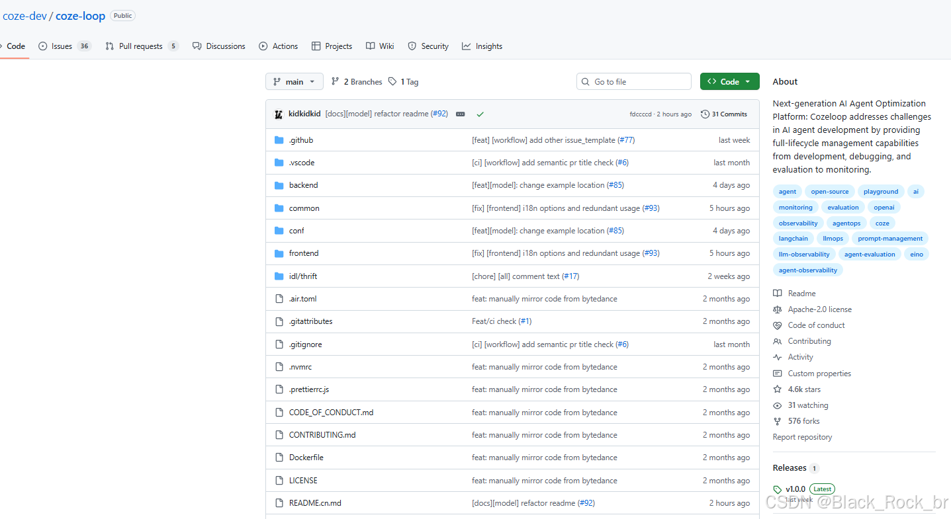Open the Wiki tab
This screenshot has width=951, height=519.
(x=380, y=46)
